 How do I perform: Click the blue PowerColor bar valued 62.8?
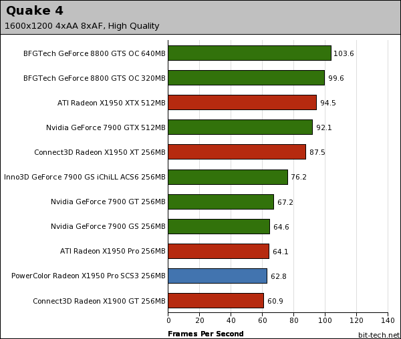218,276
